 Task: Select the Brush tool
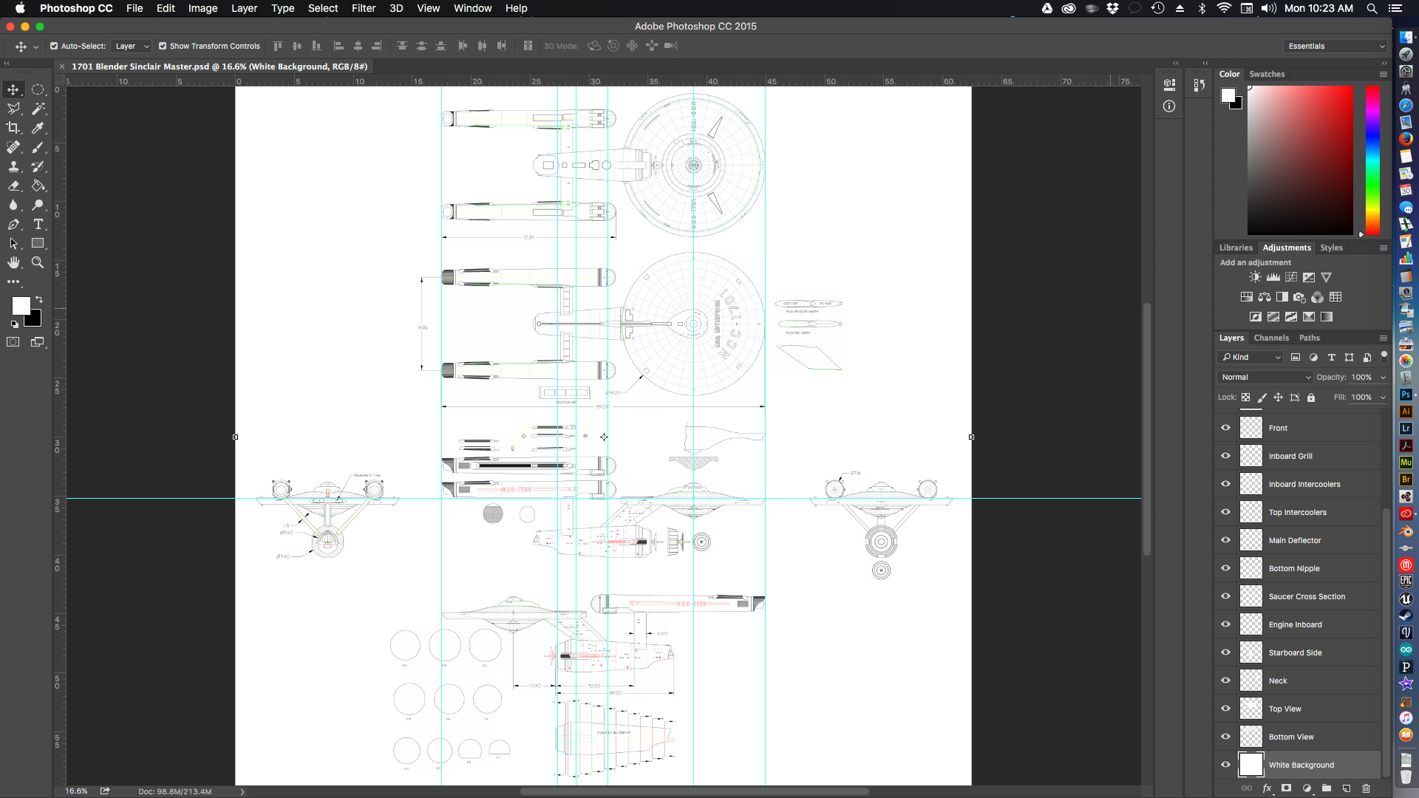tap(38, 147)
